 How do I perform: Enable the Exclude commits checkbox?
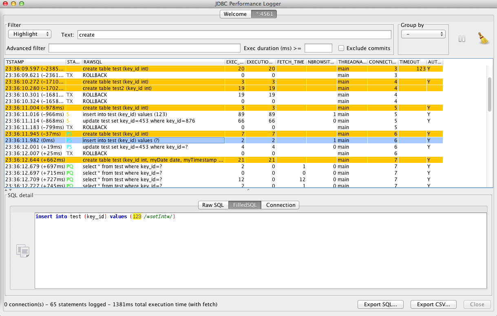[x=341, y=48]
